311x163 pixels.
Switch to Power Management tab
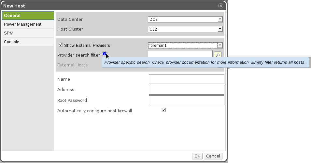(x=28, y=24)
